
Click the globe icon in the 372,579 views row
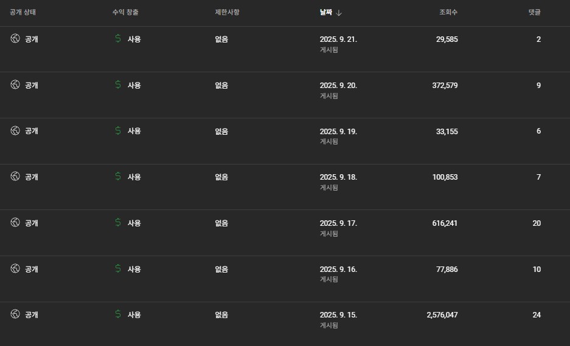pos(15,85)
